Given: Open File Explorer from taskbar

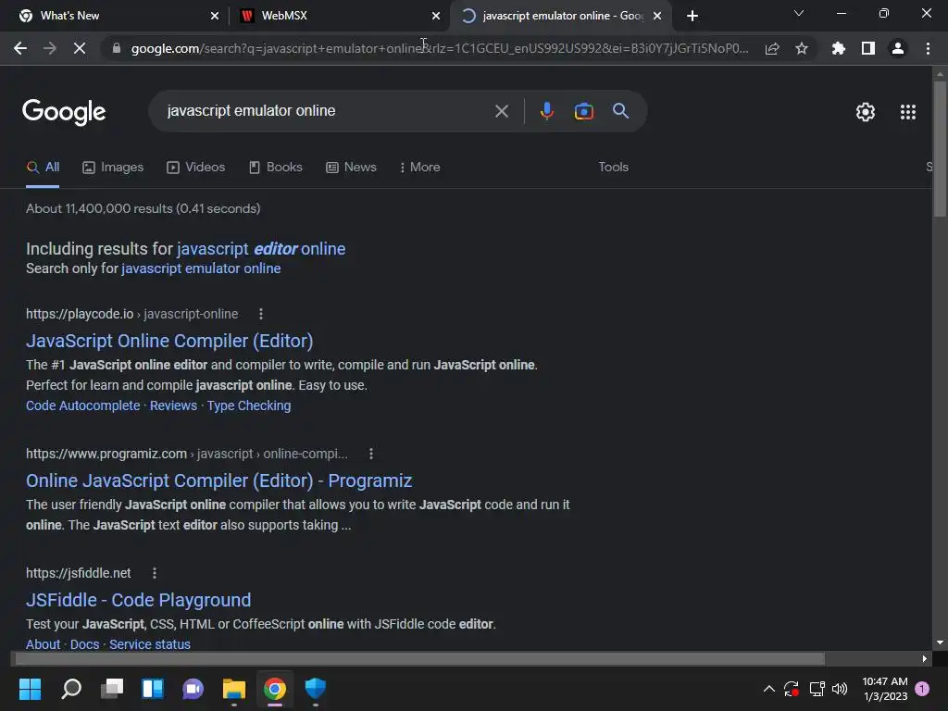Looking at the screenshot, I should [x=234, y=689].
